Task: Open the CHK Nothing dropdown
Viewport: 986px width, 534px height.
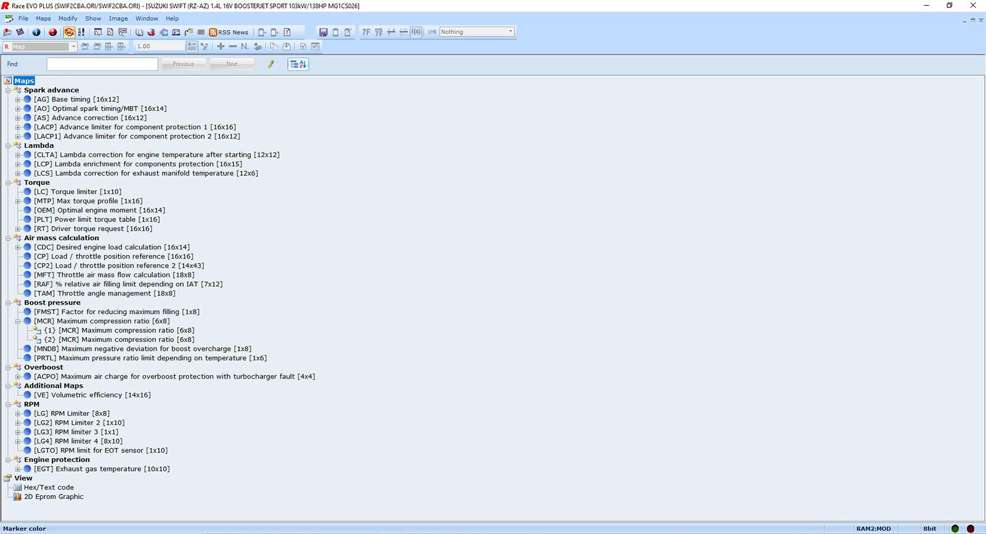Action: [x=476, y=32]
